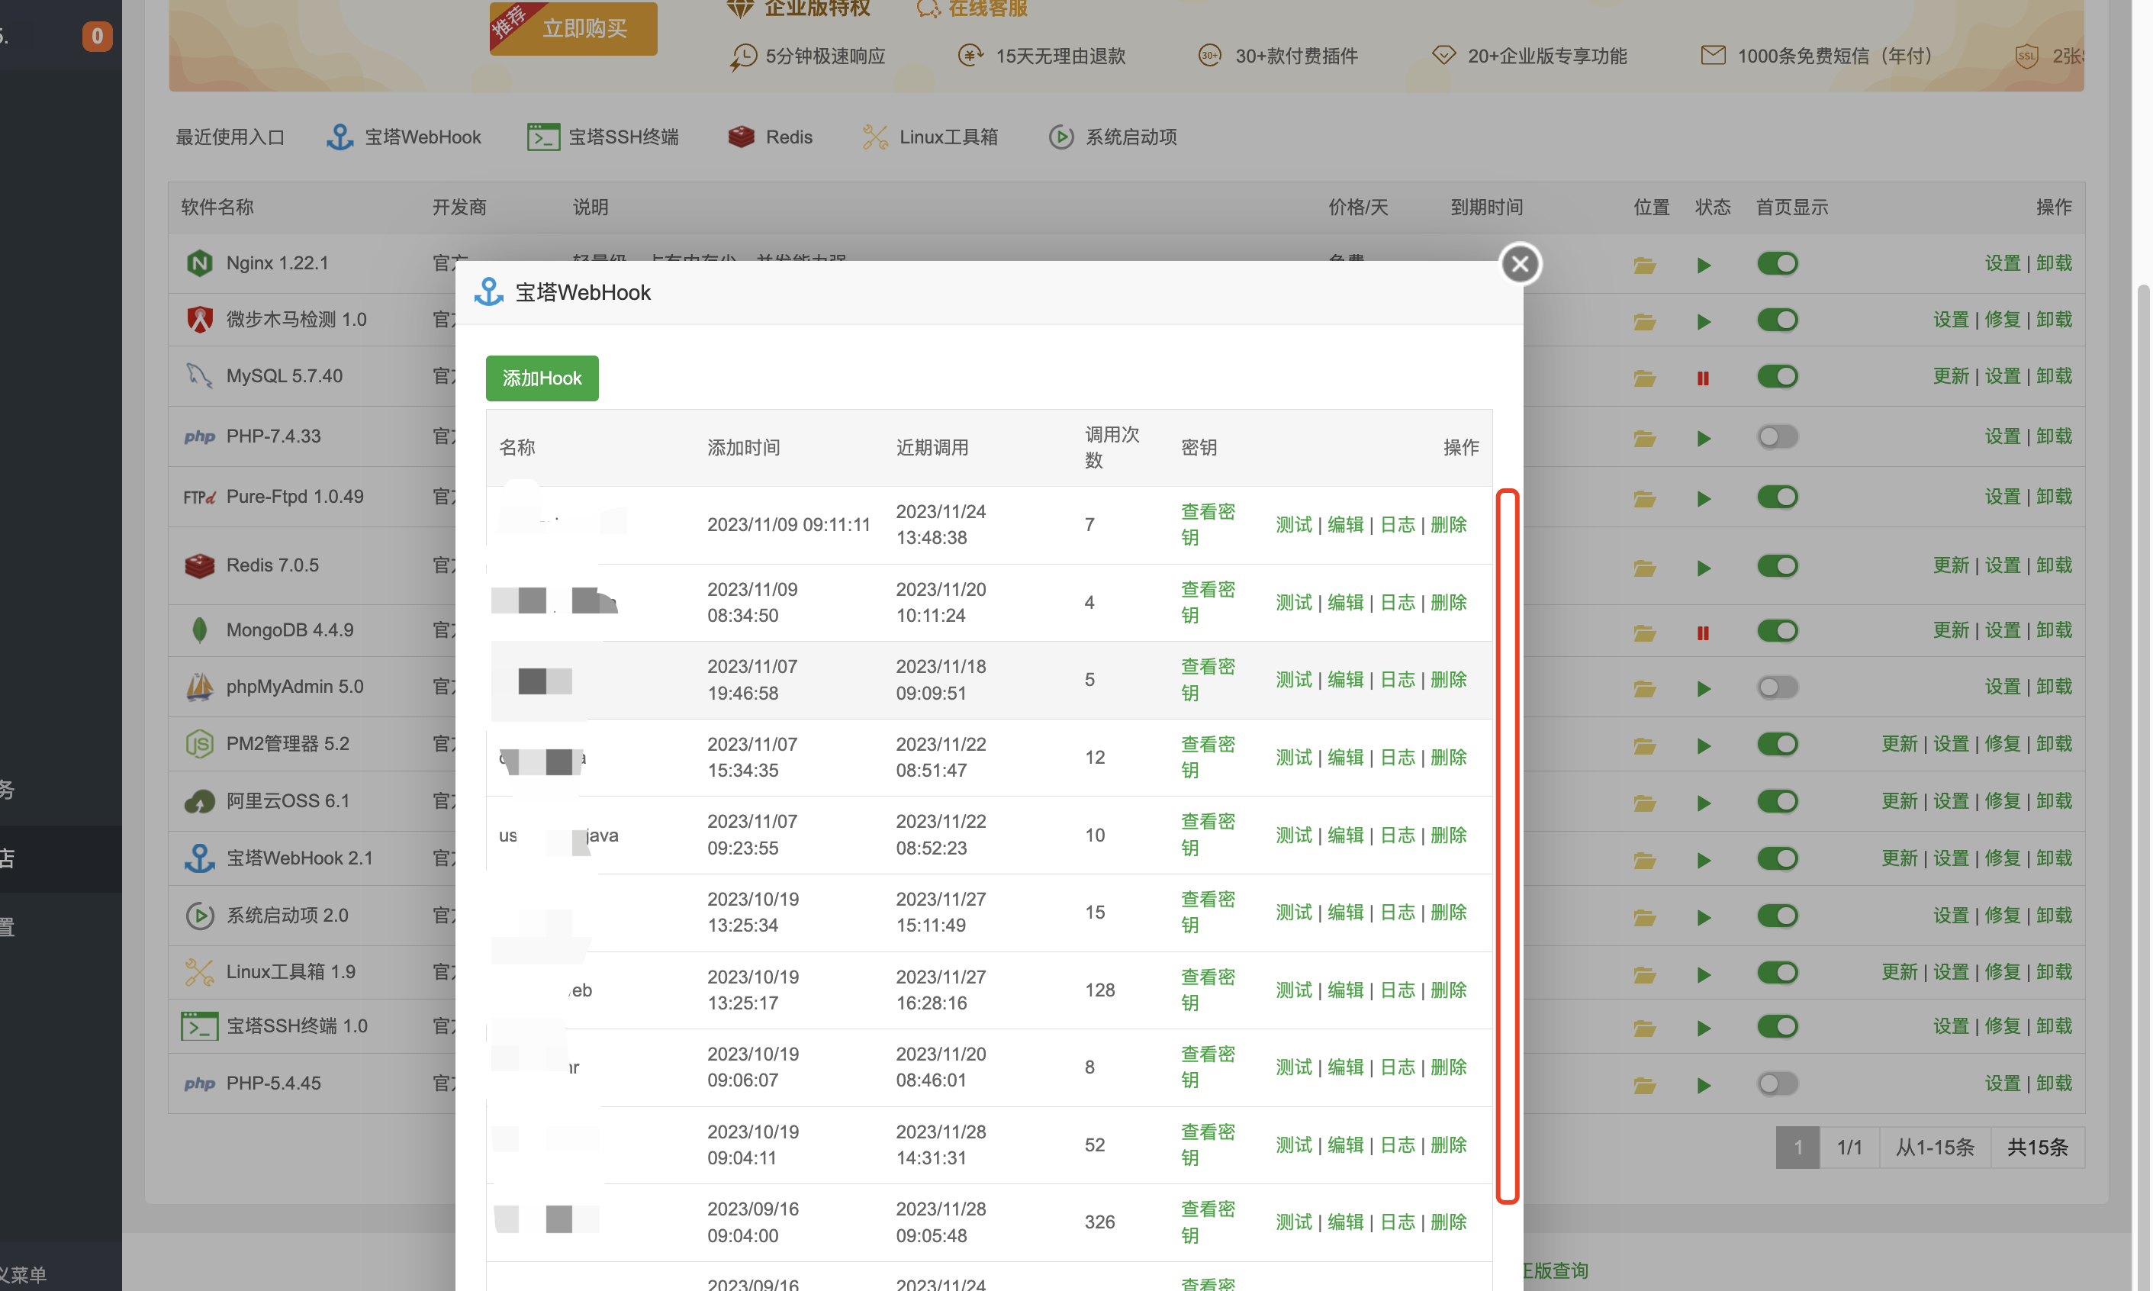The height and width of the screenshot is (1291, 2153).
Task: Click the 在线客服 online support link
Action: [x=973, y=8]
